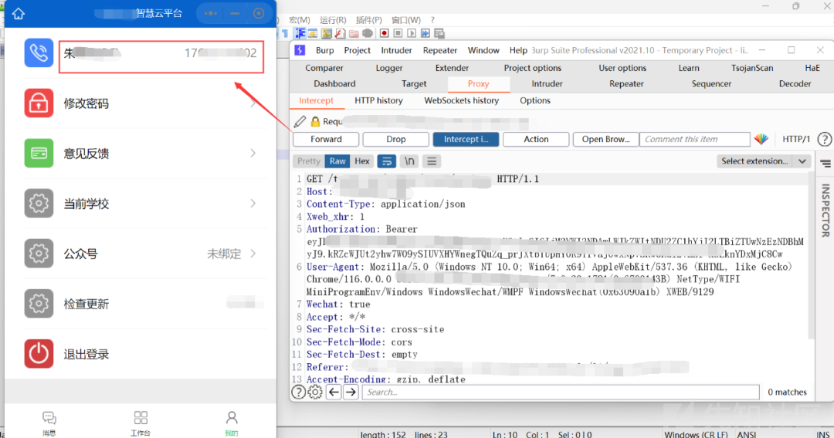Tap the gear icon beside 检查更新
Screen dimensions: 834x438
pyautogui.click(x=39, y=303)
